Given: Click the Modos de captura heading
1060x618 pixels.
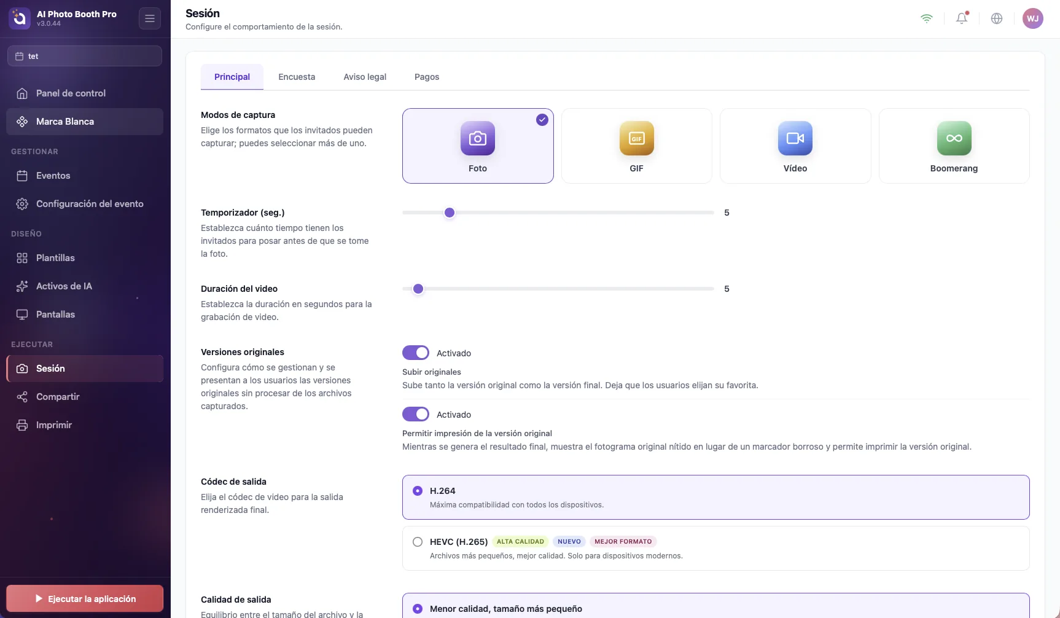Looking at the screenshot, I should pyautogui.click(x=238, y=115).
